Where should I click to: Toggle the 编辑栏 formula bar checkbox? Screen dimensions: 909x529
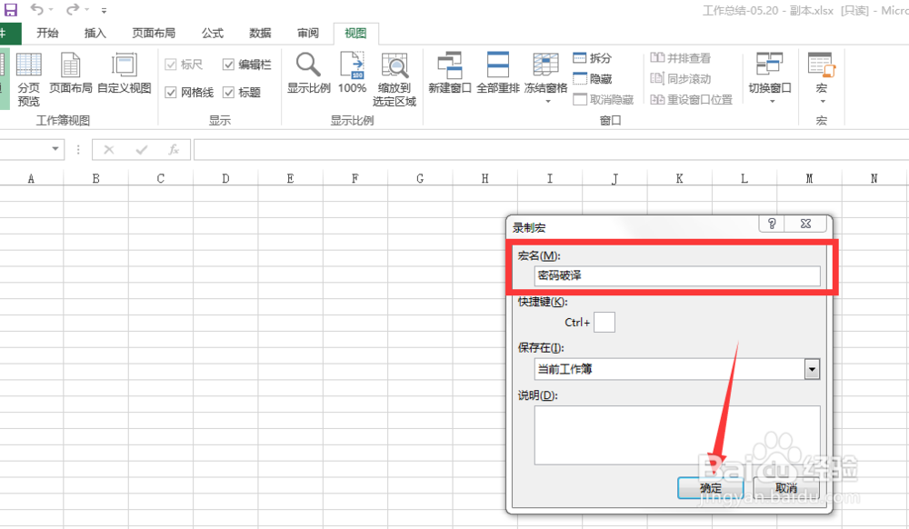228,65
